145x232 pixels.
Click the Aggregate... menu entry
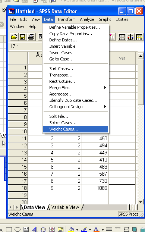coord(76,94)
